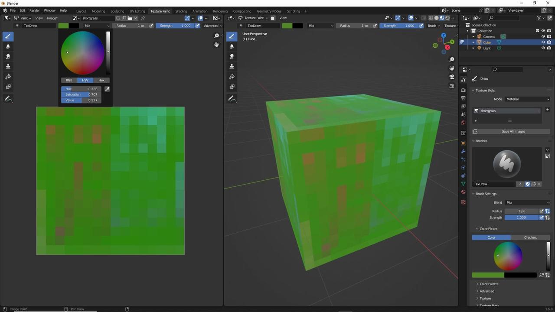Open the color sample eyedropper next to Hue

(x=107, y=89)
